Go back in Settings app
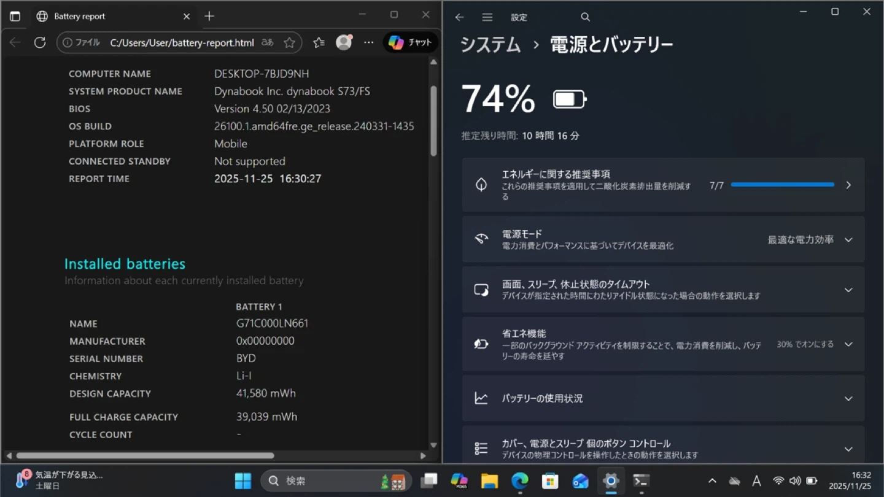 coord(459,17)
